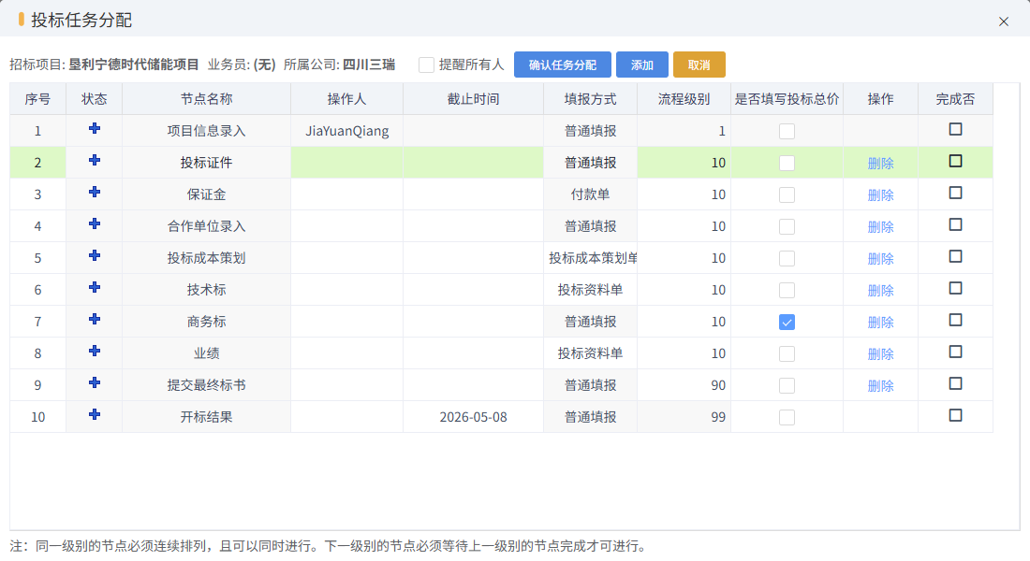Viewport: 1030px width, 561px height.
Task: Click the 节点名称 column header
Action: pos(206,99)
